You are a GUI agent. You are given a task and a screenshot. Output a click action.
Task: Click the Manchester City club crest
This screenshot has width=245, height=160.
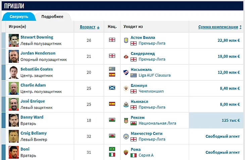(126, 136)
